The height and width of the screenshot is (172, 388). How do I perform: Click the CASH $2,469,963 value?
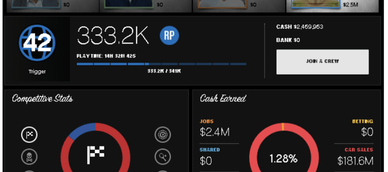(x=300, y=27)
